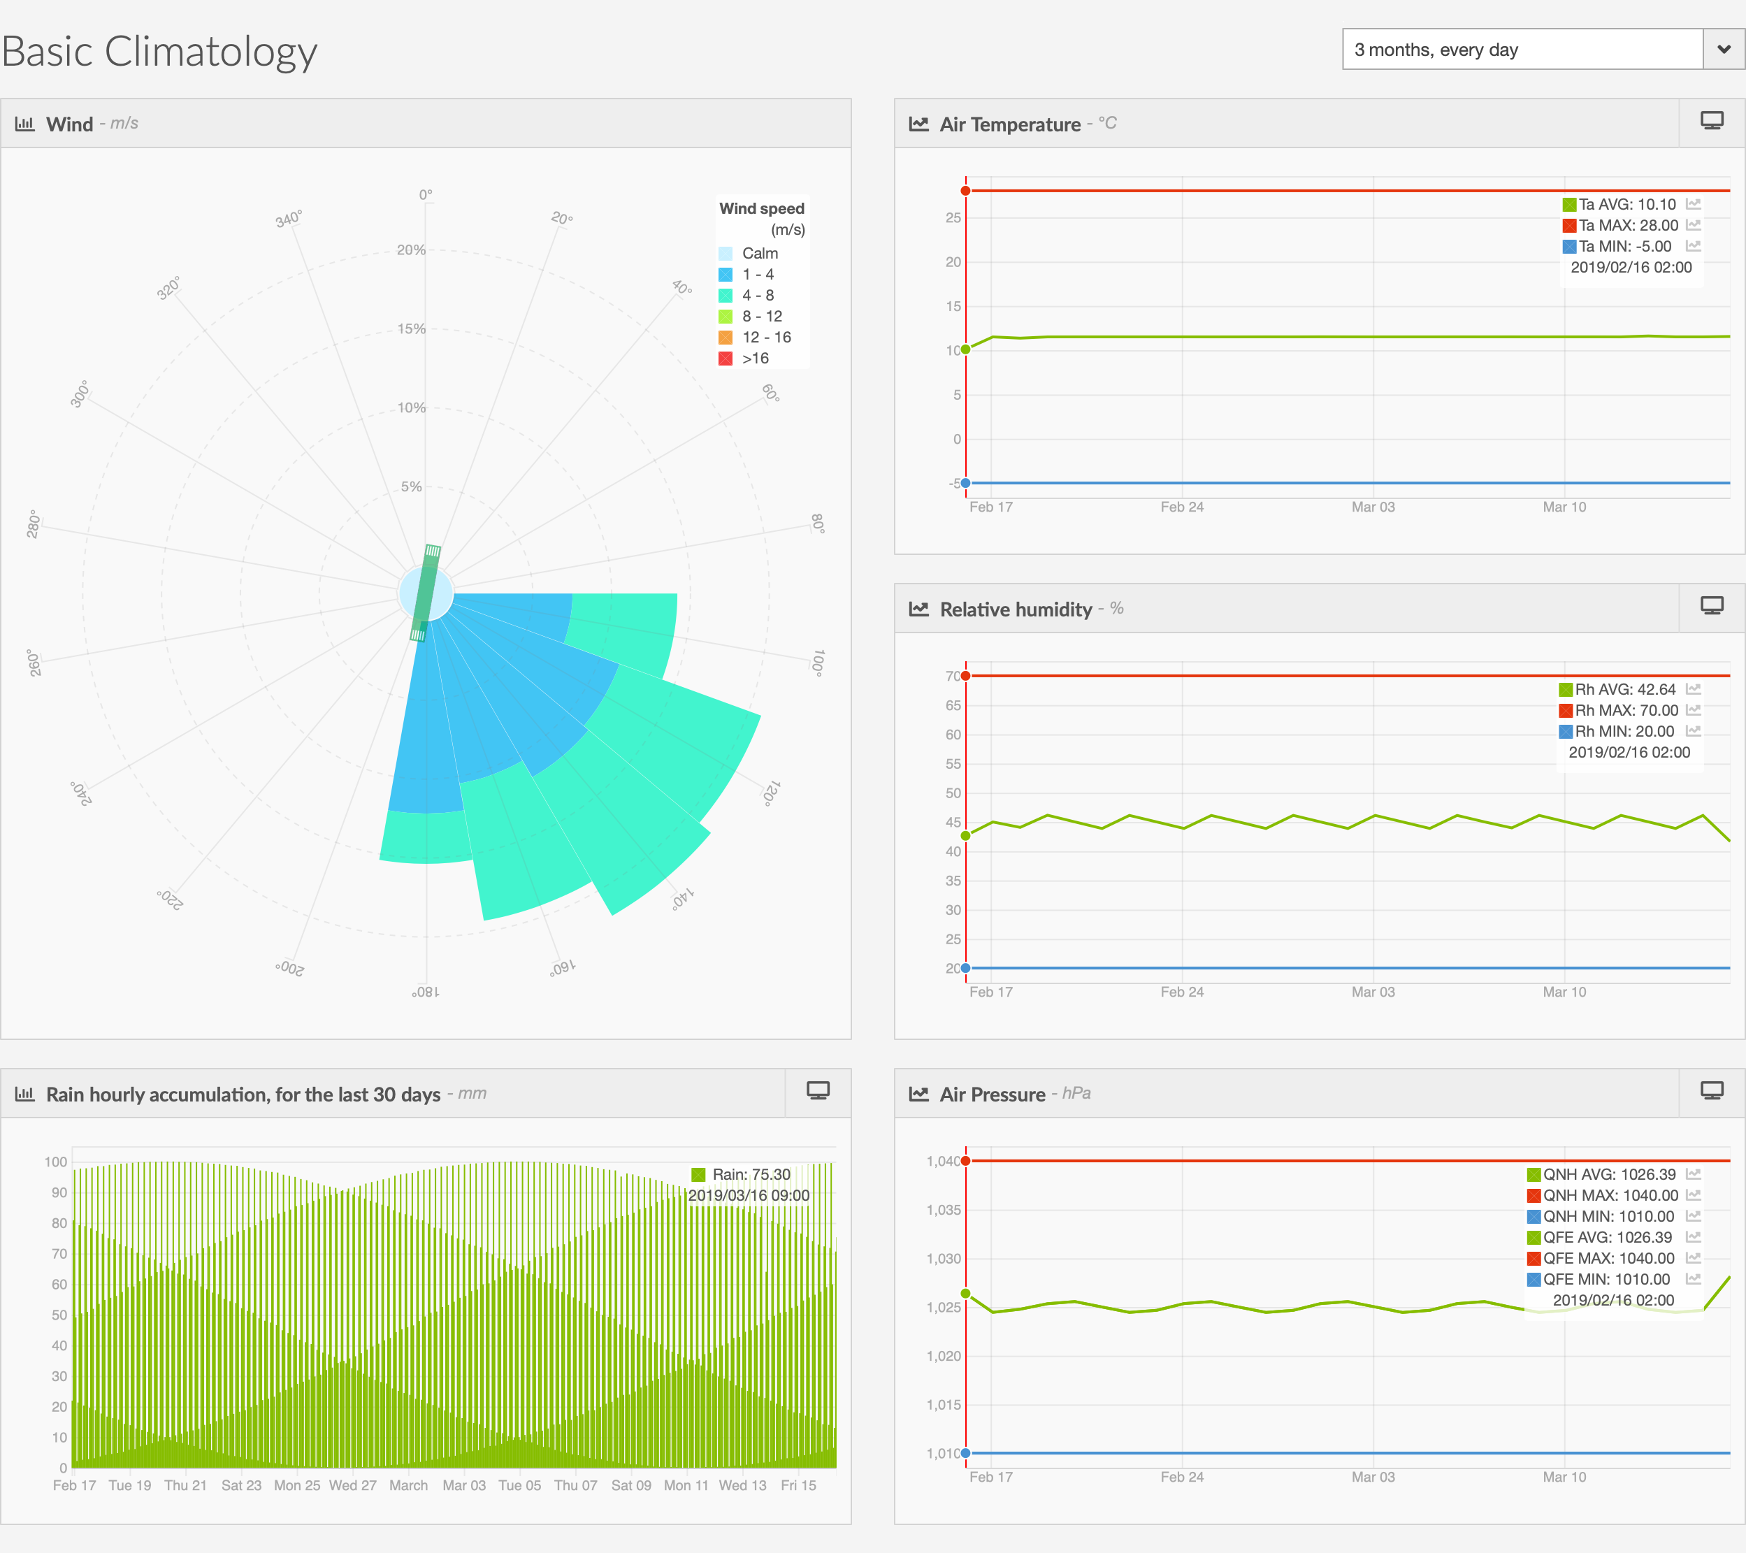This screenshot has width=1746, height=1553.
Task: Click the blue Ta MIN marker dot
Action: [x=965, y=483]
